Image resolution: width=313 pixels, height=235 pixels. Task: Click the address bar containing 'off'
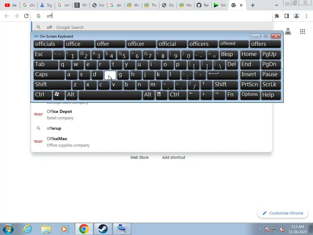(x=152, y=16)
